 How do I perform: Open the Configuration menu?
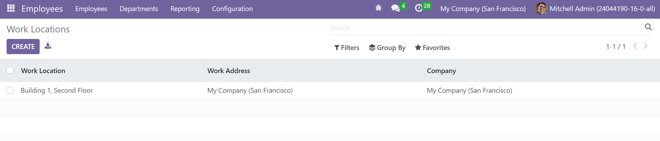point(232,9)
